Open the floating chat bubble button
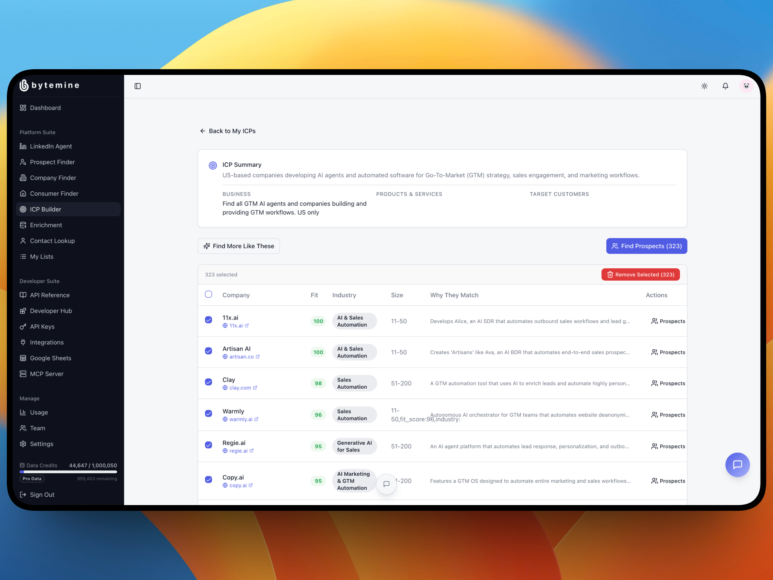The height and width of the screenshot is (580, 773). [737, 465]
